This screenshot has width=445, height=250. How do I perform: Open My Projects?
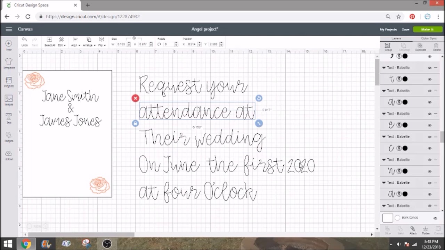point(388,30)
